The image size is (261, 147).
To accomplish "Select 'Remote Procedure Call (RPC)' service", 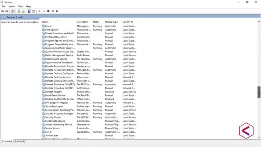I will [x=60, y=85].
